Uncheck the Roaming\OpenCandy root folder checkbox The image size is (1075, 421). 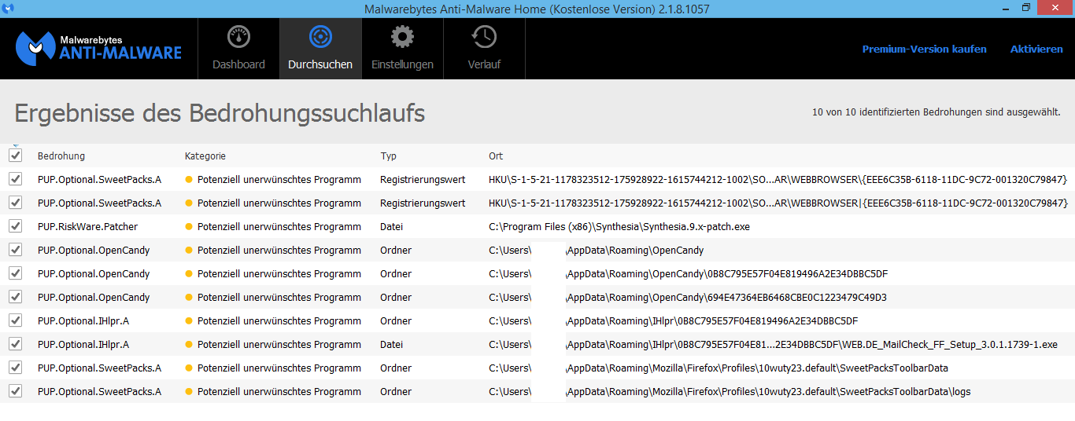pyautogui.click(x=15, y=250)
